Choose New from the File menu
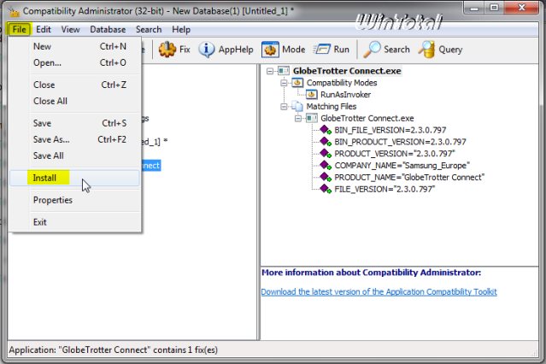The image size is (546, 364). click(x=74, y=46)
